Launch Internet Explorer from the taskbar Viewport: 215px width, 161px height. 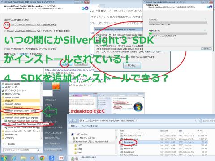coord(14,158)
